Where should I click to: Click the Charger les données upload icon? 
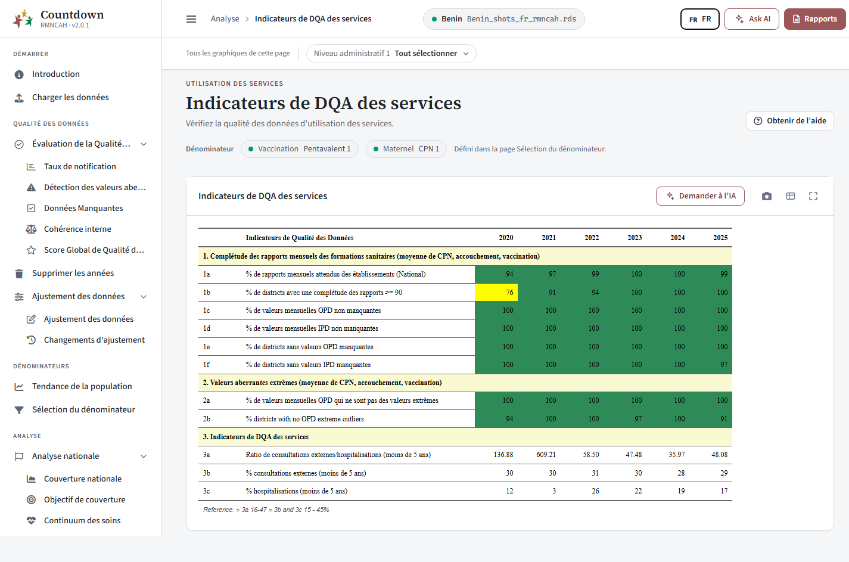coord(19,98)
